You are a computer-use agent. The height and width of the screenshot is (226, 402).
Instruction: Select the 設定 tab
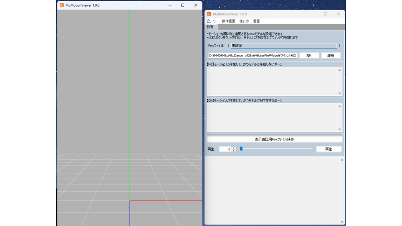pos(210,27)
